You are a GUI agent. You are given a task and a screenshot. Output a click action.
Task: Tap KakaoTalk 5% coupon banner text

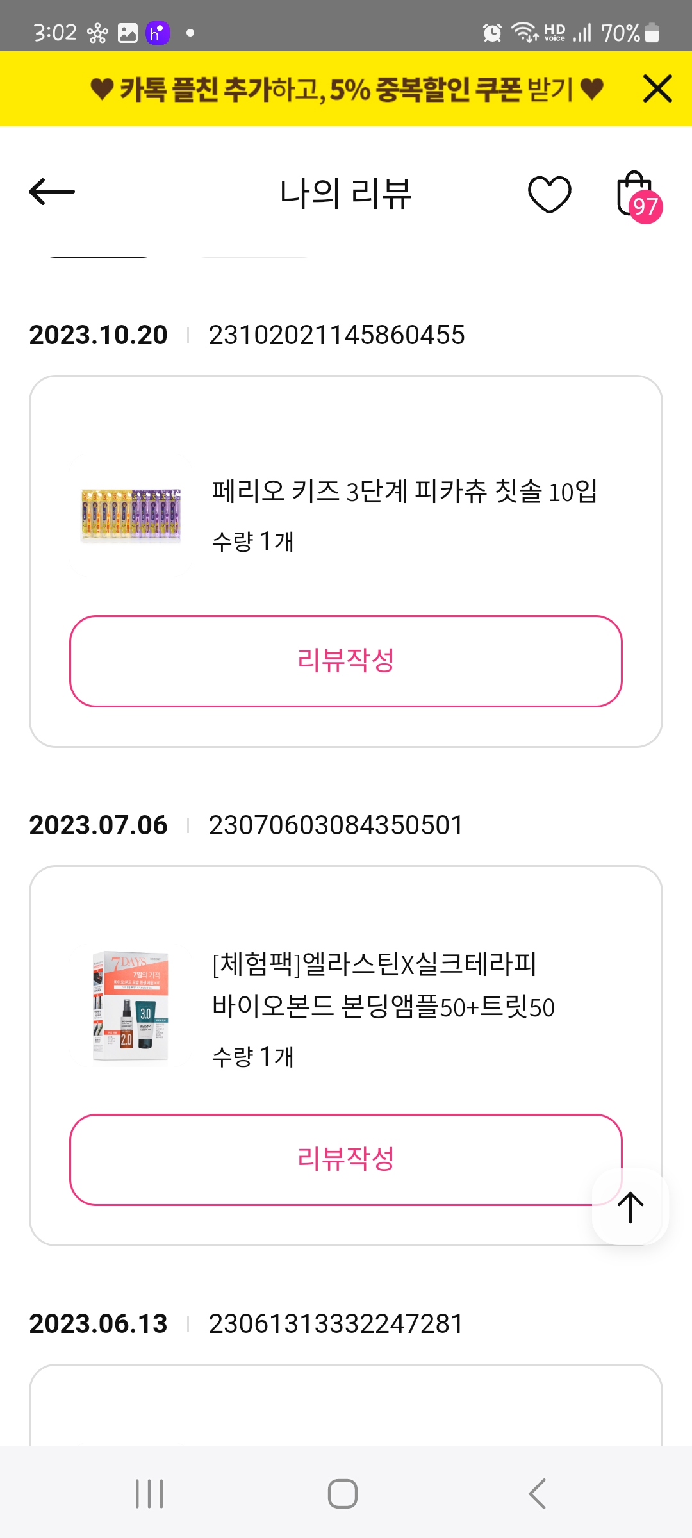click(x=346, y=89)
